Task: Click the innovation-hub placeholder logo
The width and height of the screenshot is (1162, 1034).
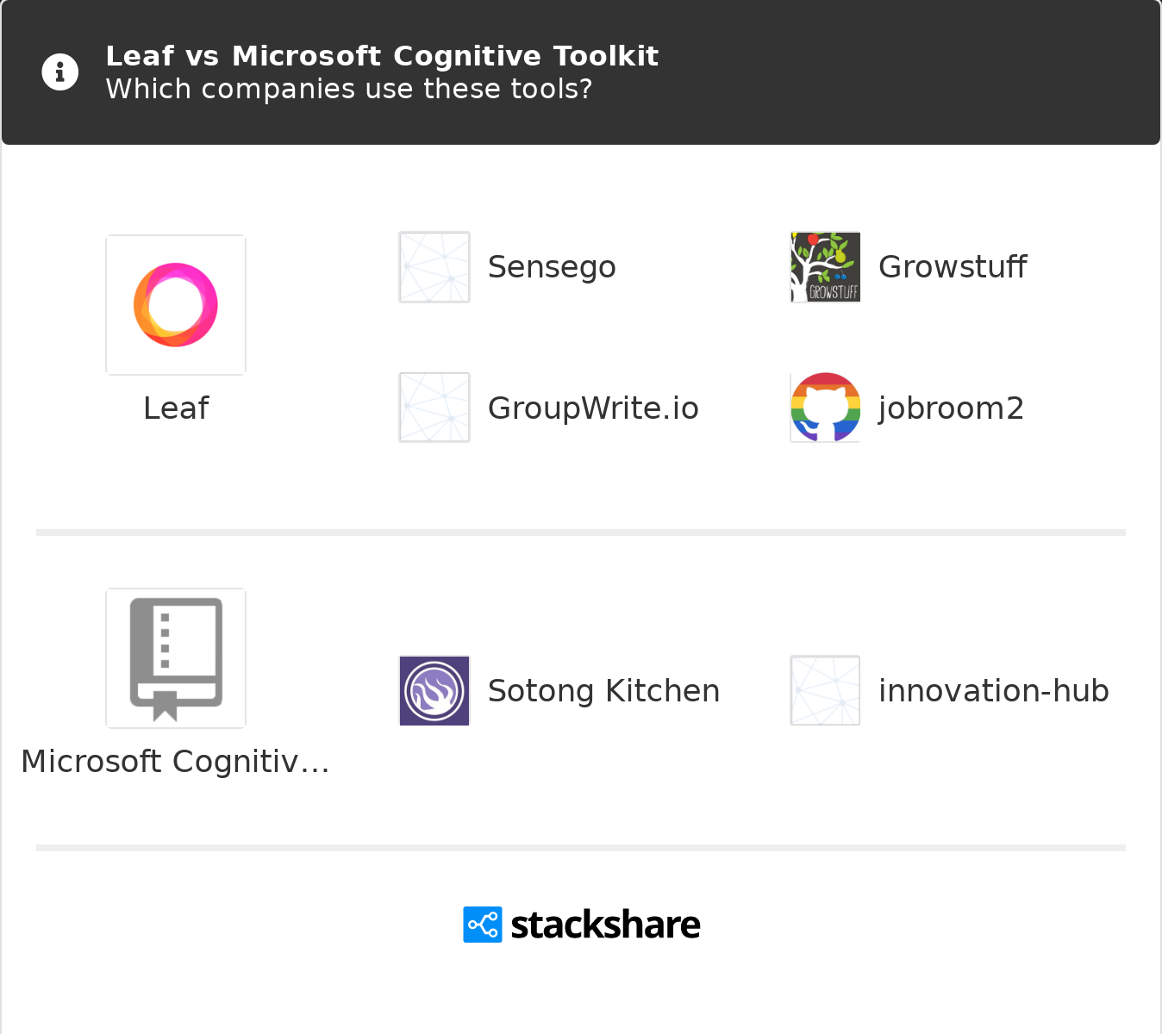Action: coord(825,690)
